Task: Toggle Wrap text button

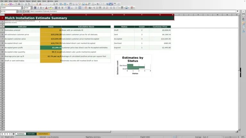Action: tap(76, 8)
